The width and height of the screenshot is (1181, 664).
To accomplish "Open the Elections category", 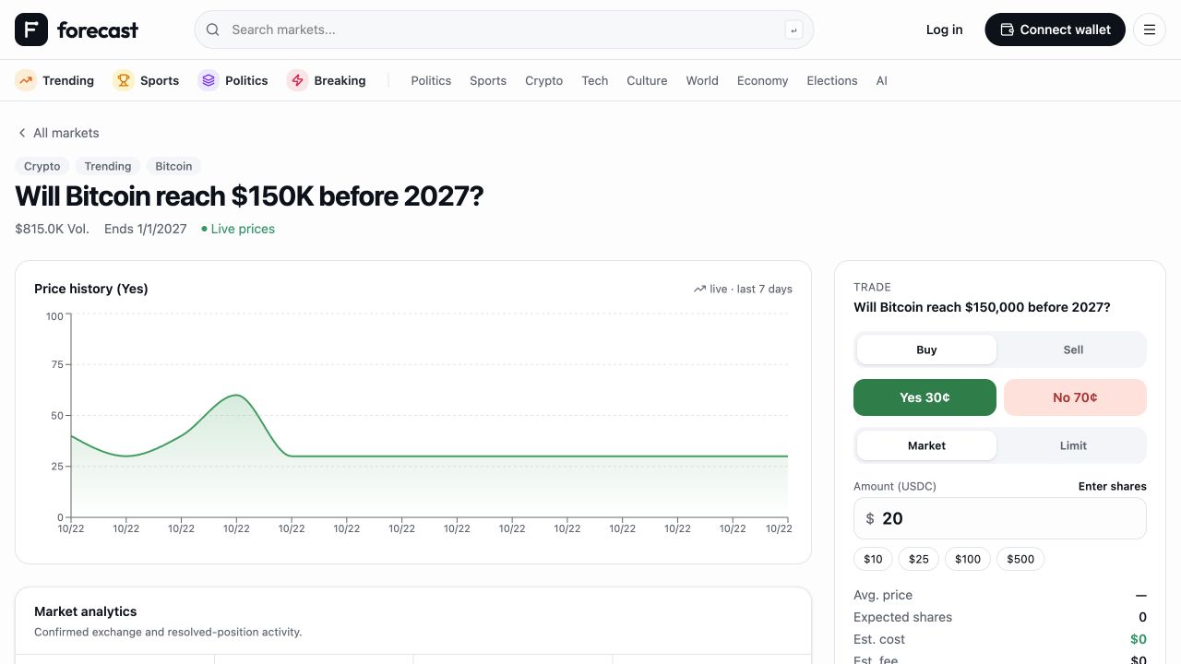I will 832,80.
